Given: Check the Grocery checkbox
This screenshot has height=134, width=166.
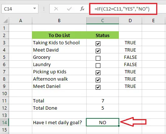Looking at the screenshot, I should point(98,58).
